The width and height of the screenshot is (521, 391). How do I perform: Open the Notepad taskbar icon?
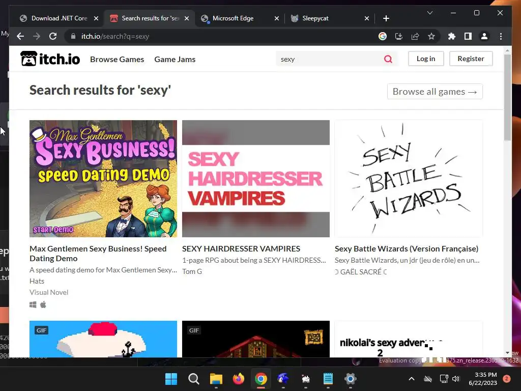328,379
